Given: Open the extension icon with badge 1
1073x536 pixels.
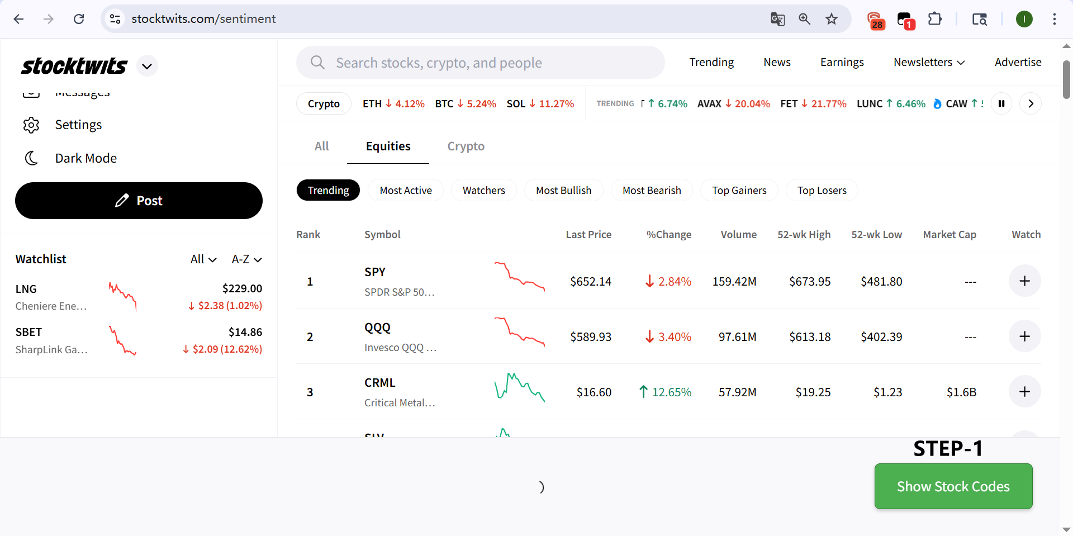Looking at the screenshot, I should pos(905,20).
